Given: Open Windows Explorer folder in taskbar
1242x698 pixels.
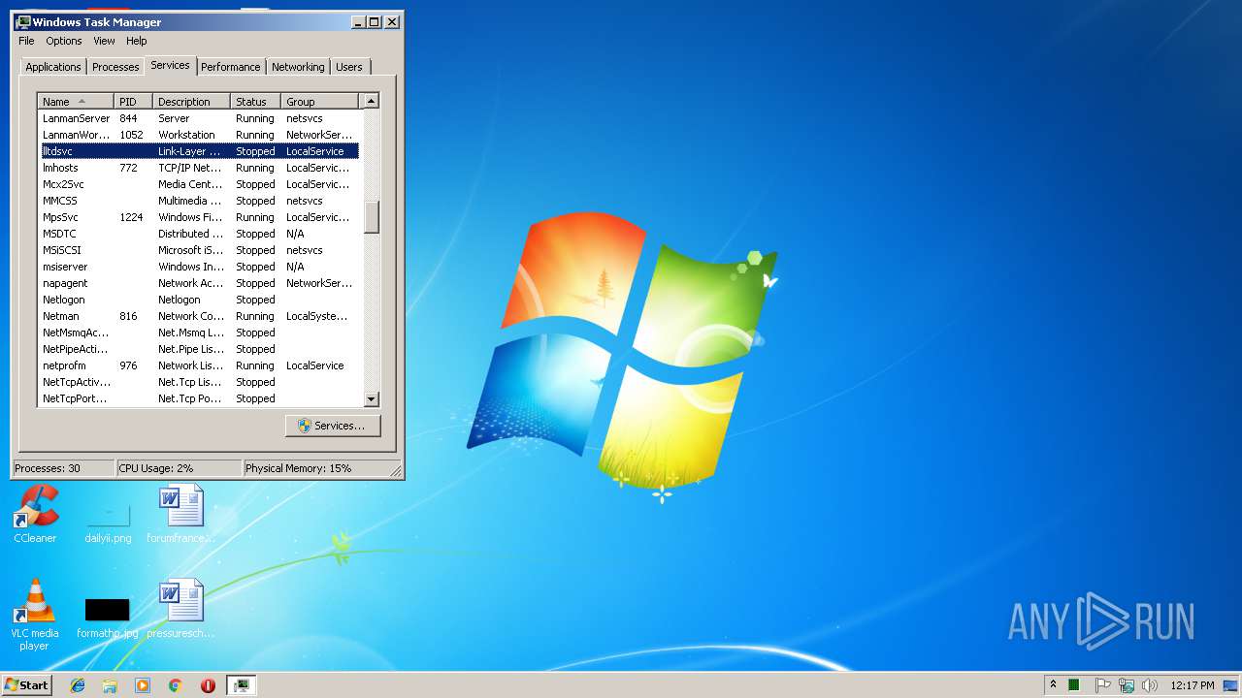Looking at the screenshot, I should [110, 685].
